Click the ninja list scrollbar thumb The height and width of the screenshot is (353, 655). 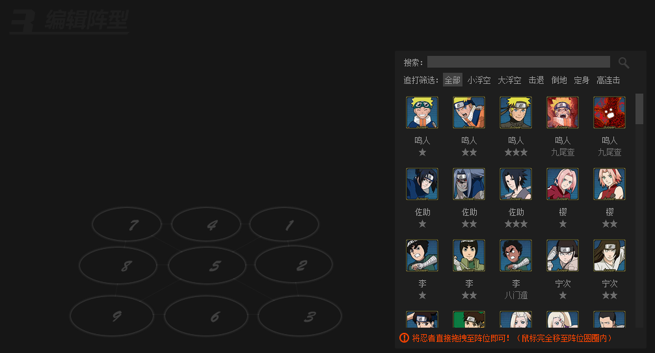click(x=639, y=109)
